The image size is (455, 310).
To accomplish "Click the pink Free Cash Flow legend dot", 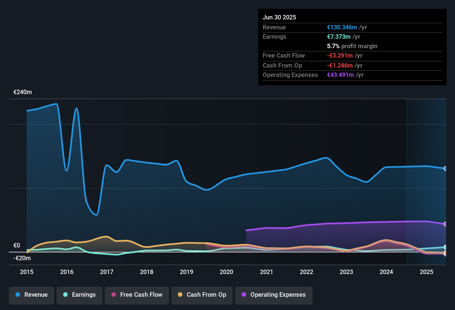I will pos(114,294).
